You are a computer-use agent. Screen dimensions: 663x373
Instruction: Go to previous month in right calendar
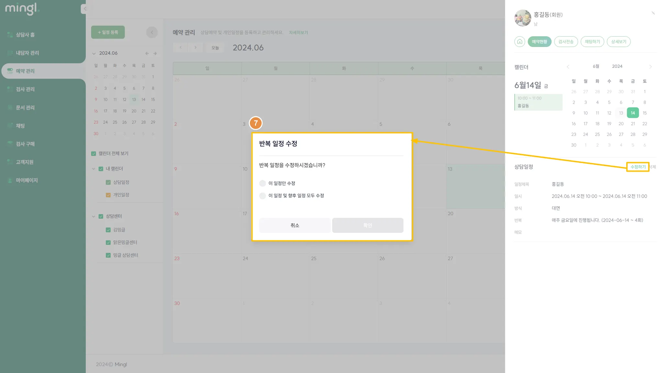(568, 67)
